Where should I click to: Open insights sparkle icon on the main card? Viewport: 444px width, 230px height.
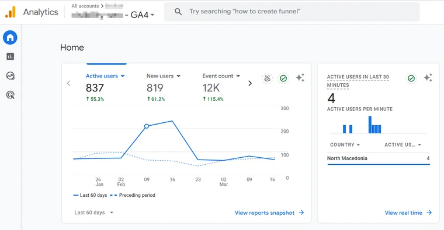pyautogui.click(x=300, y=77)
